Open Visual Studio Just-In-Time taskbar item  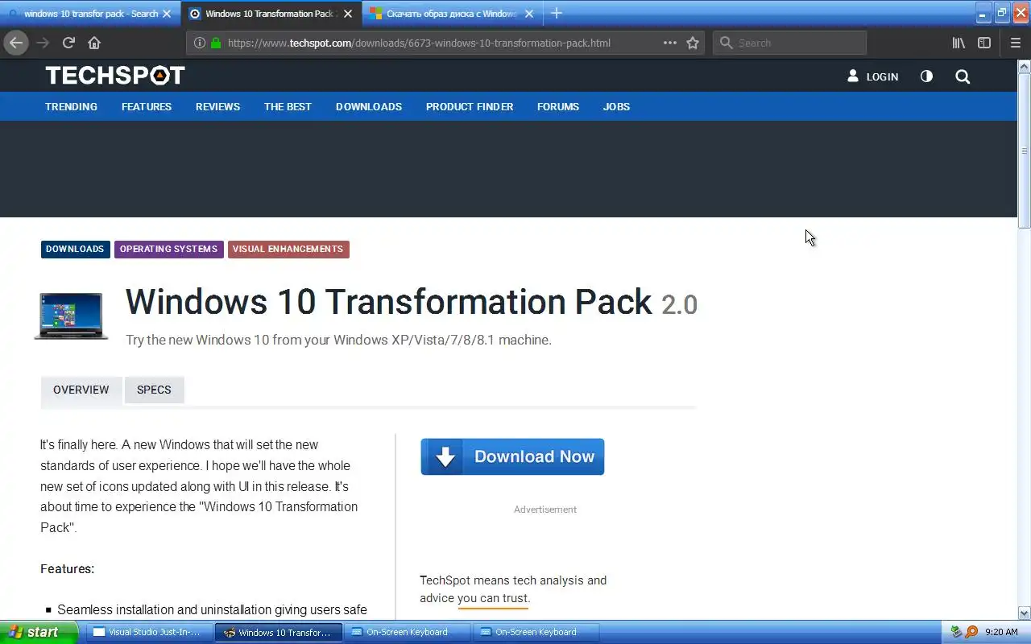point(149,632)
